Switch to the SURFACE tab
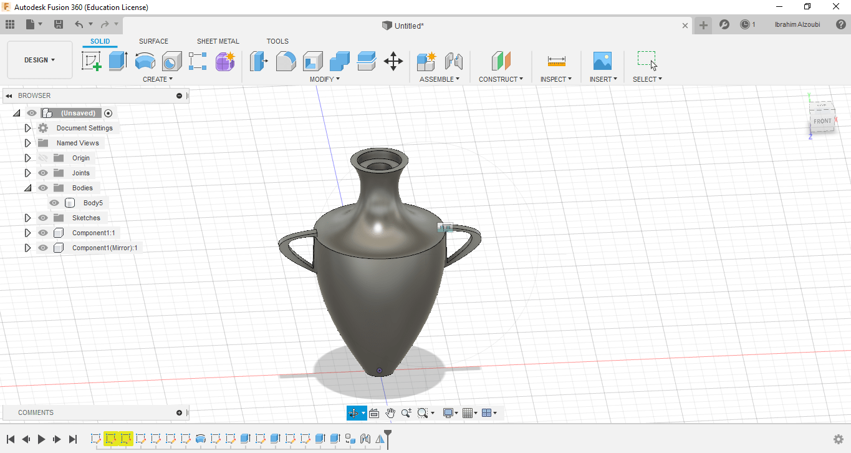 tap(153, 41)
